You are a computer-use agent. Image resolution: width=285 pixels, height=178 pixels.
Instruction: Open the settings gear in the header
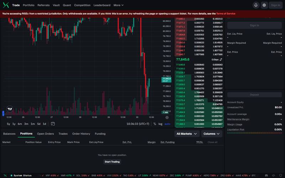[x=264, y=5]
